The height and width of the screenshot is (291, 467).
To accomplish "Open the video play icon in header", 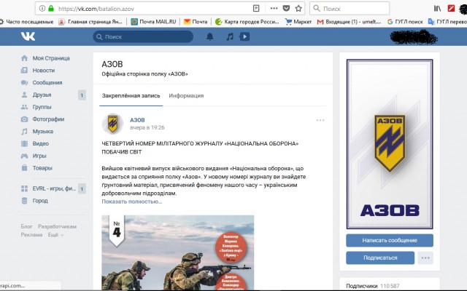I will coord(244,36).
